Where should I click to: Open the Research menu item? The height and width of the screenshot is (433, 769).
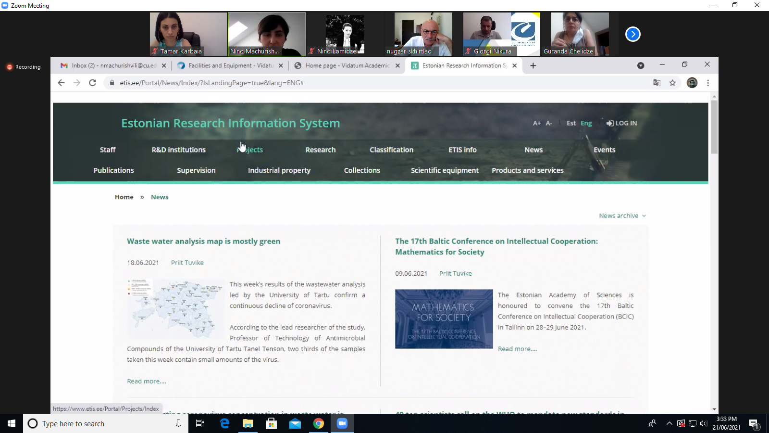click(x=321, y=150)
